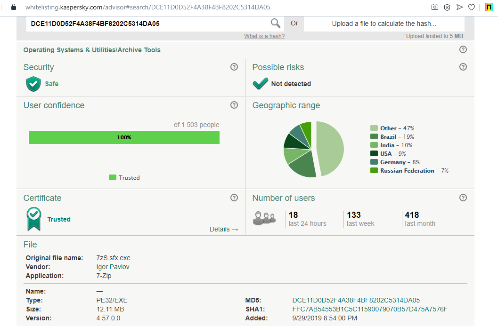
Task: Click the browser address bar URL
Action: tap(147, 7)
